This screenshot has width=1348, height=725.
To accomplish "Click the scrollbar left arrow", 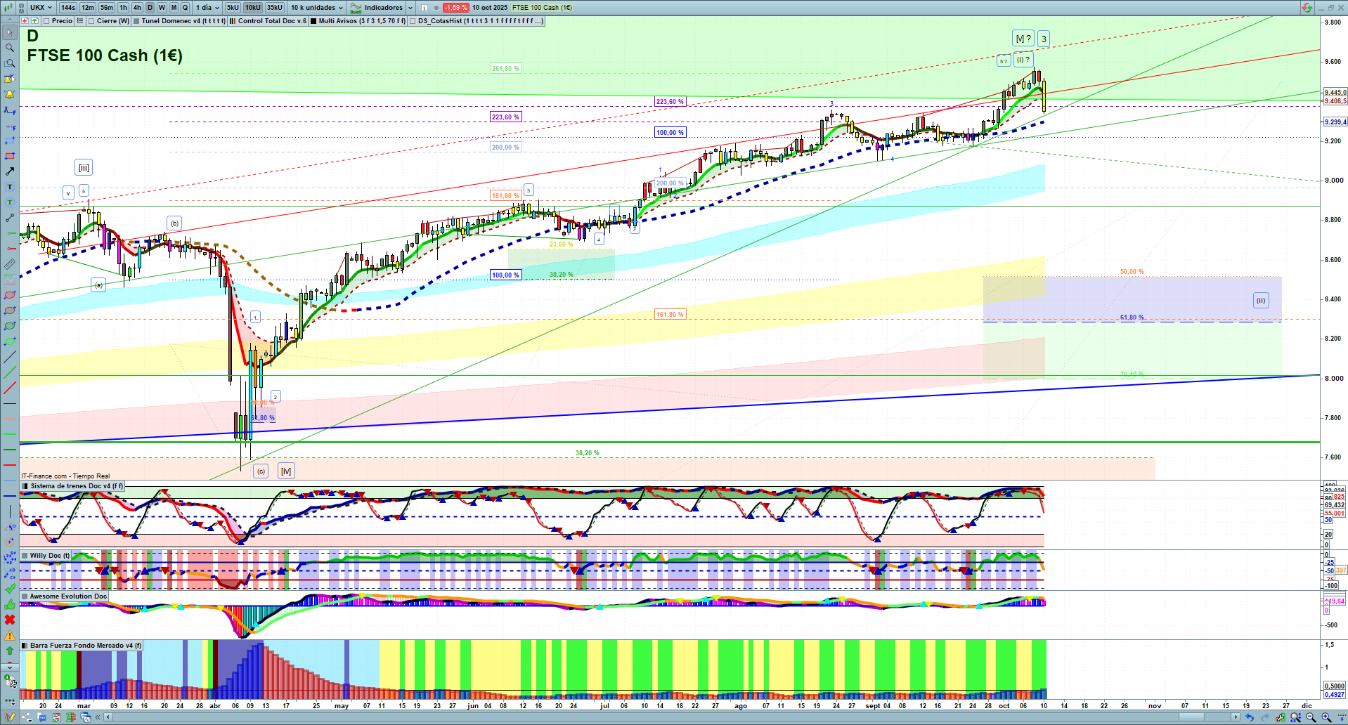I will pos(108,717).
